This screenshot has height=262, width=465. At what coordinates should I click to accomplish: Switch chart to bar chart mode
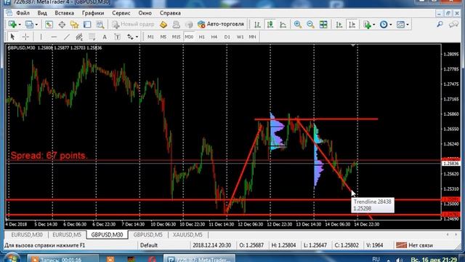(x=257, y=24)
